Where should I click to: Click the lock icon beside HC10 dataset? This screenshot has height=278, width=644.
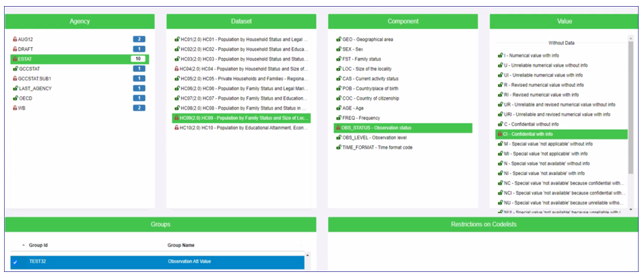click(176, 128)
